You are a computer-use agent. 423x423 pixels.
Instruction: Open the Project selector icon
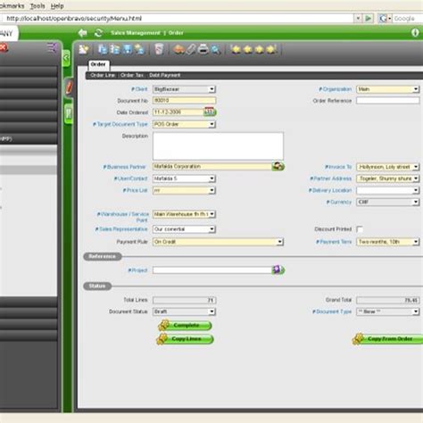click(278, 270)
